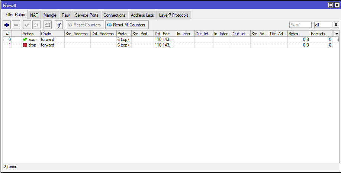Open the Mangle tab
341x173 pixels.
[50, 15]
